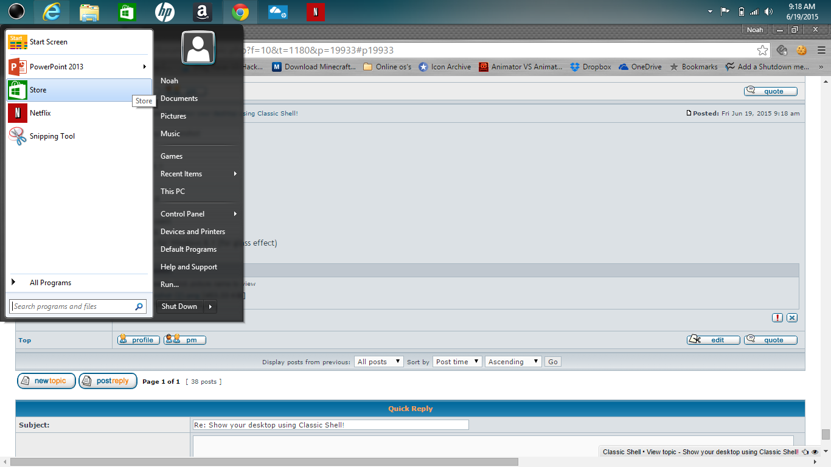
Task: Delete this post with the X icon
Action: (x=792, y=317)
